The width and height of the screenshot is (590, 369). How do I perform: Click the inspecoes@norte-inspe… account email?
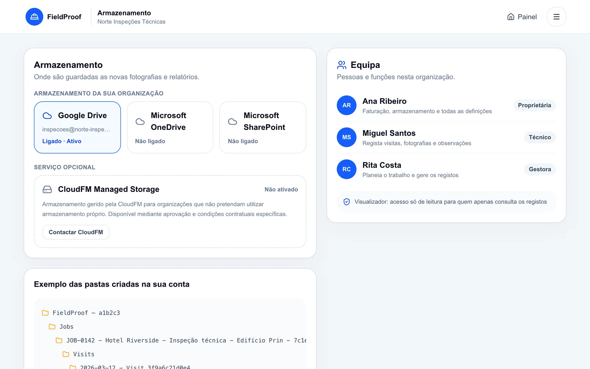tap(76, 130)
